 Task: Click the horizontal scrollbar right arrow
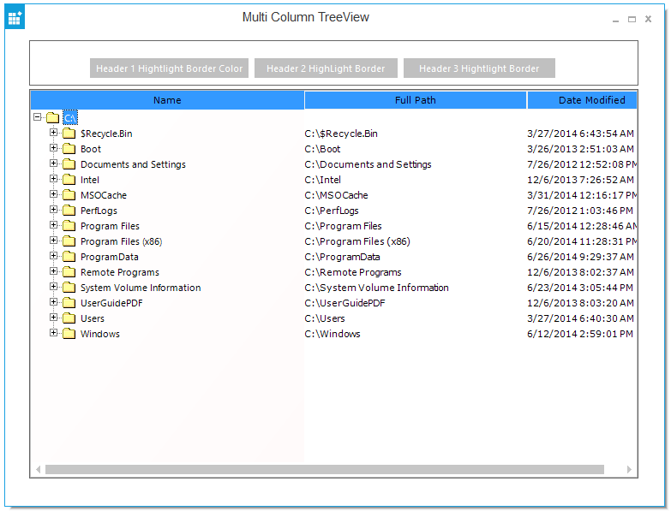pyautogui.click(x=630, y=470)
